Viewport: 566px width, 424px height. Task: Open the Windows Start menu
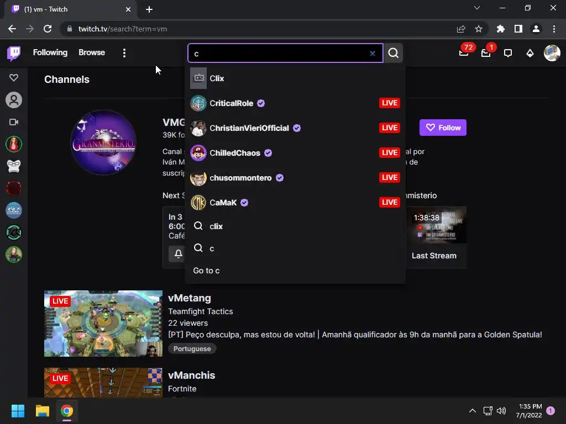coord(18,411)
